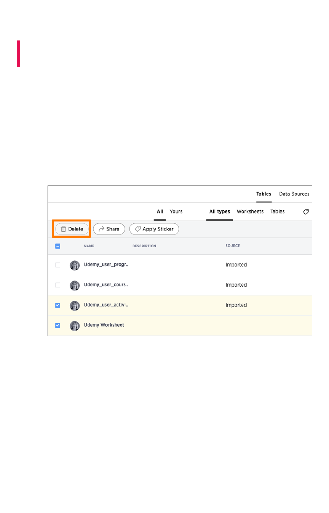Filter by Tables type next to Worksheets
329x513 pixels.
278,211
